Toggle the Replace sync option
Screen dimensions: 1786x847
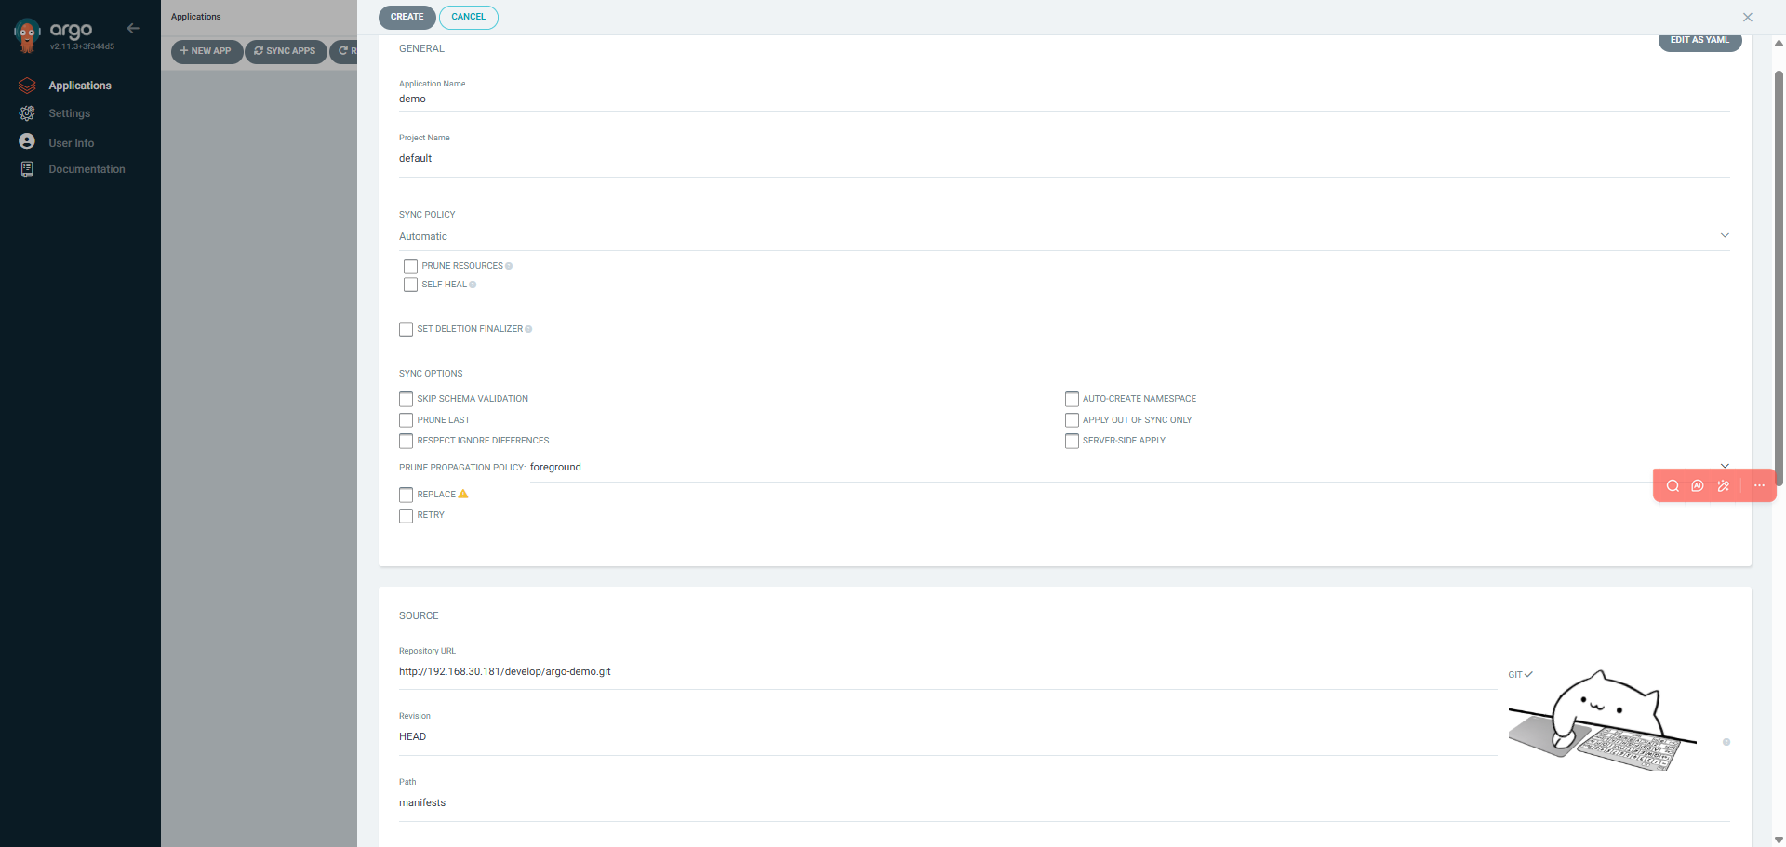(x=406, y=495)
